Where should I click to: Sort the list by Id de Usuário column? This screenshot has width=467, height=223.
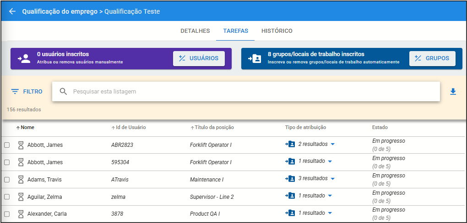point(130,127)
